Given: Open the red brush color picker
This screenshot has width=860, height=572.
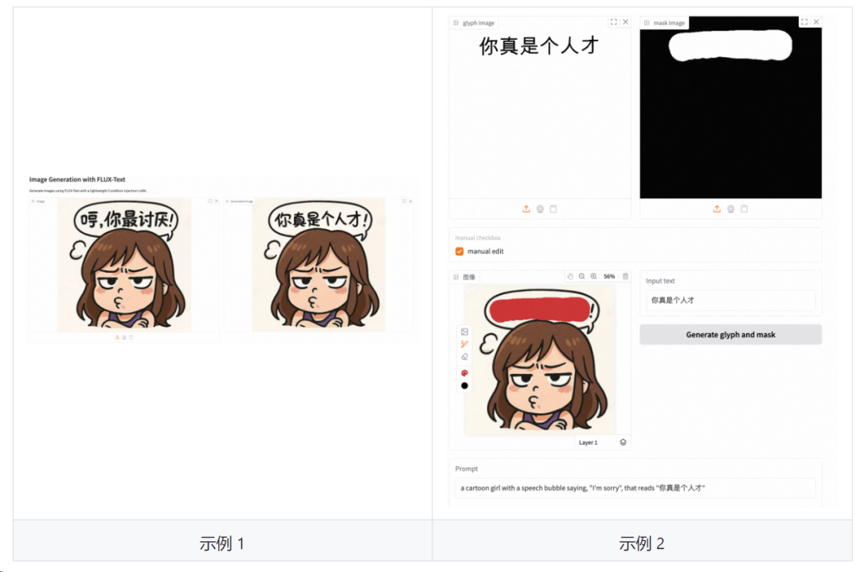Looking at the screenshot, I should point(464,373).
